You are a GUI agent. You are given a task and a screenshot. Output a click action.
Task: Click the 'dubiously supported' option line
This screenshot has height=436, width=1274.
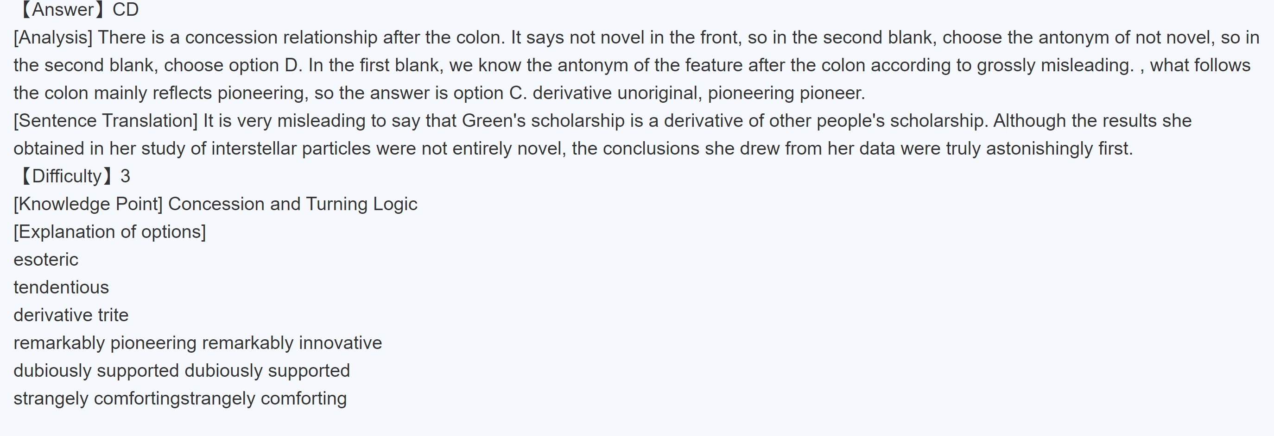pyautogui.click(x=182, y=371)
